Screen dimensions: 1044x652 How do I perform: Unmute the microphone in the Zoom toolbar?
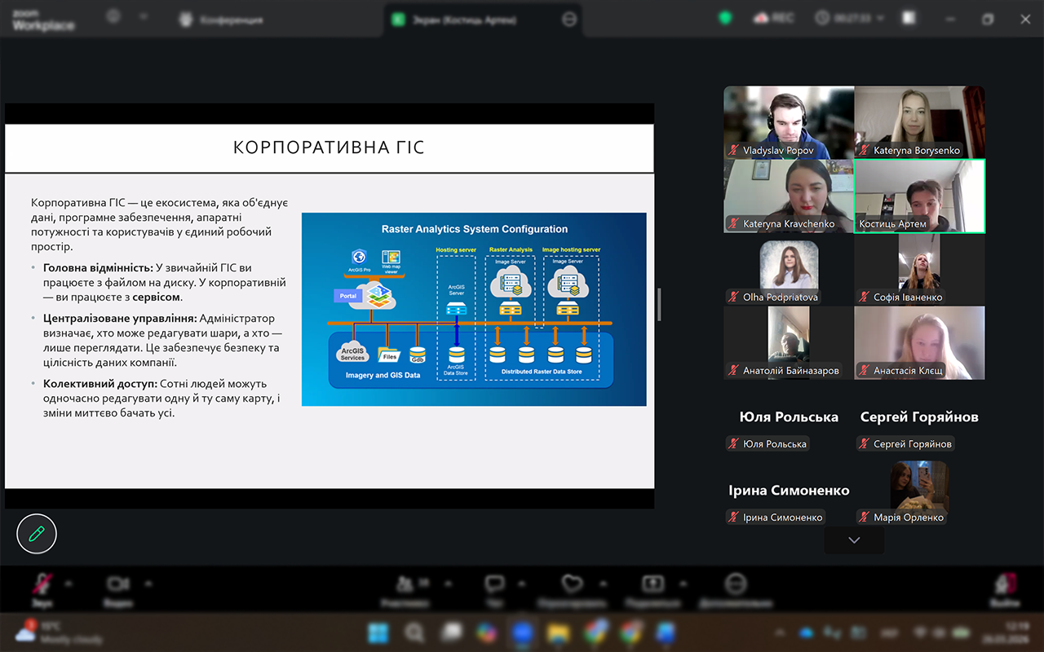pyautogui.click(x=42, y=585)
